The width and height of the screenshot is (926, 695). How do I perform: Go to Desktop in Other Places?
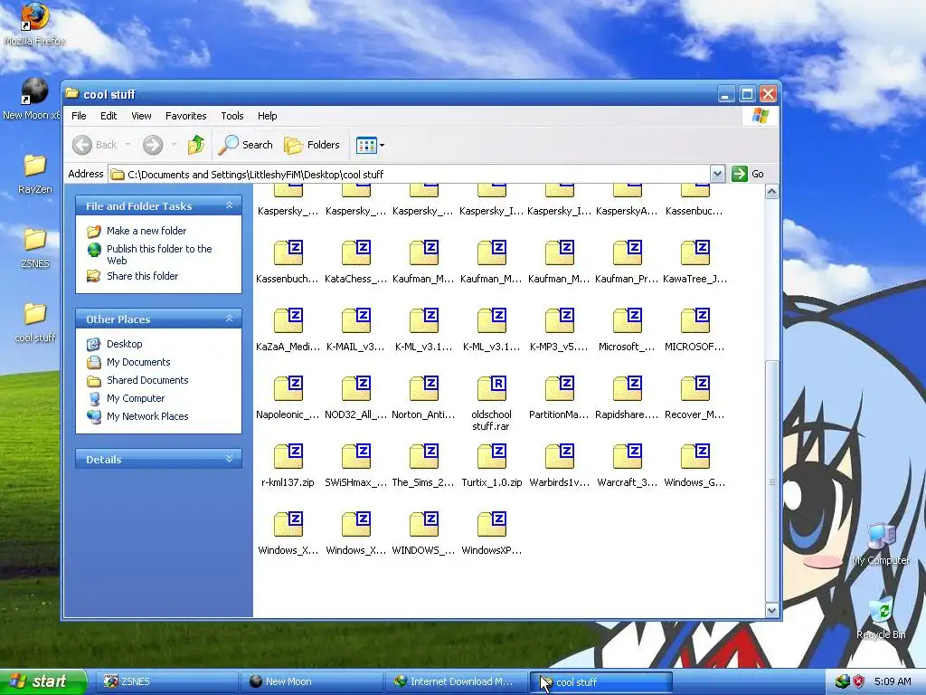coord(115,344)
